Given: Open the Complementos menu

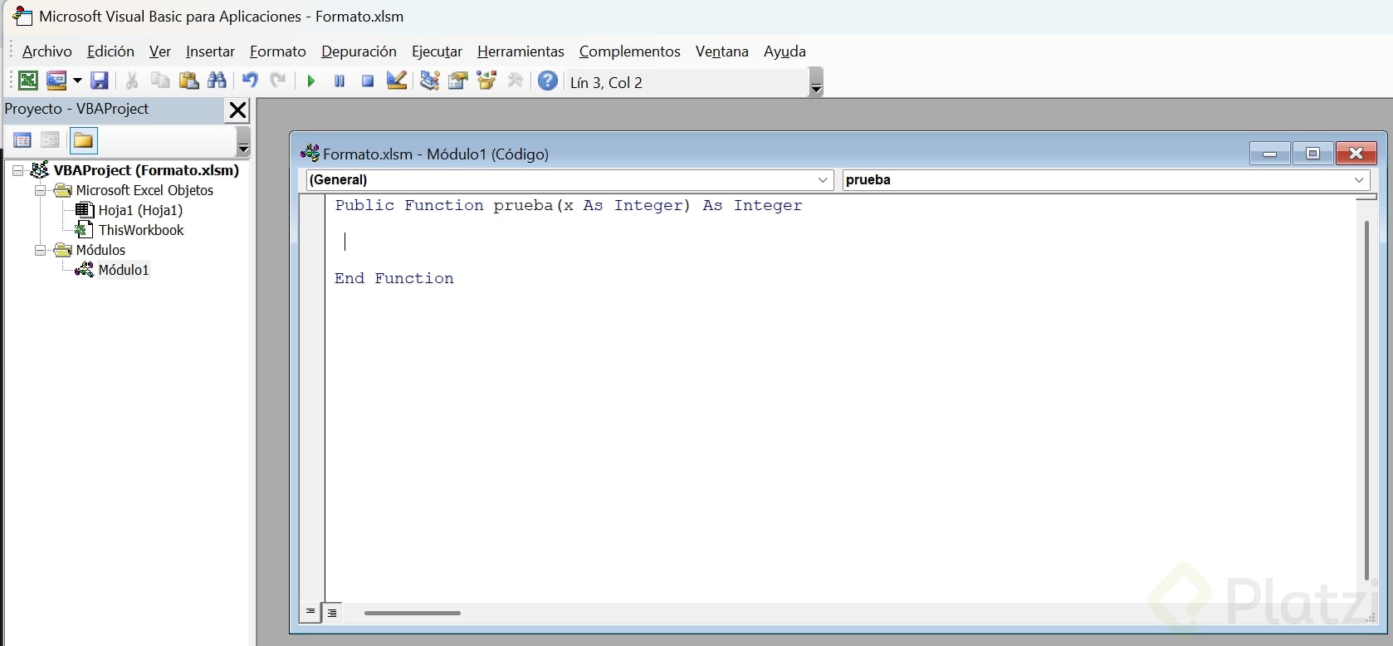Looking at the screenshot, I should [630, 51].
